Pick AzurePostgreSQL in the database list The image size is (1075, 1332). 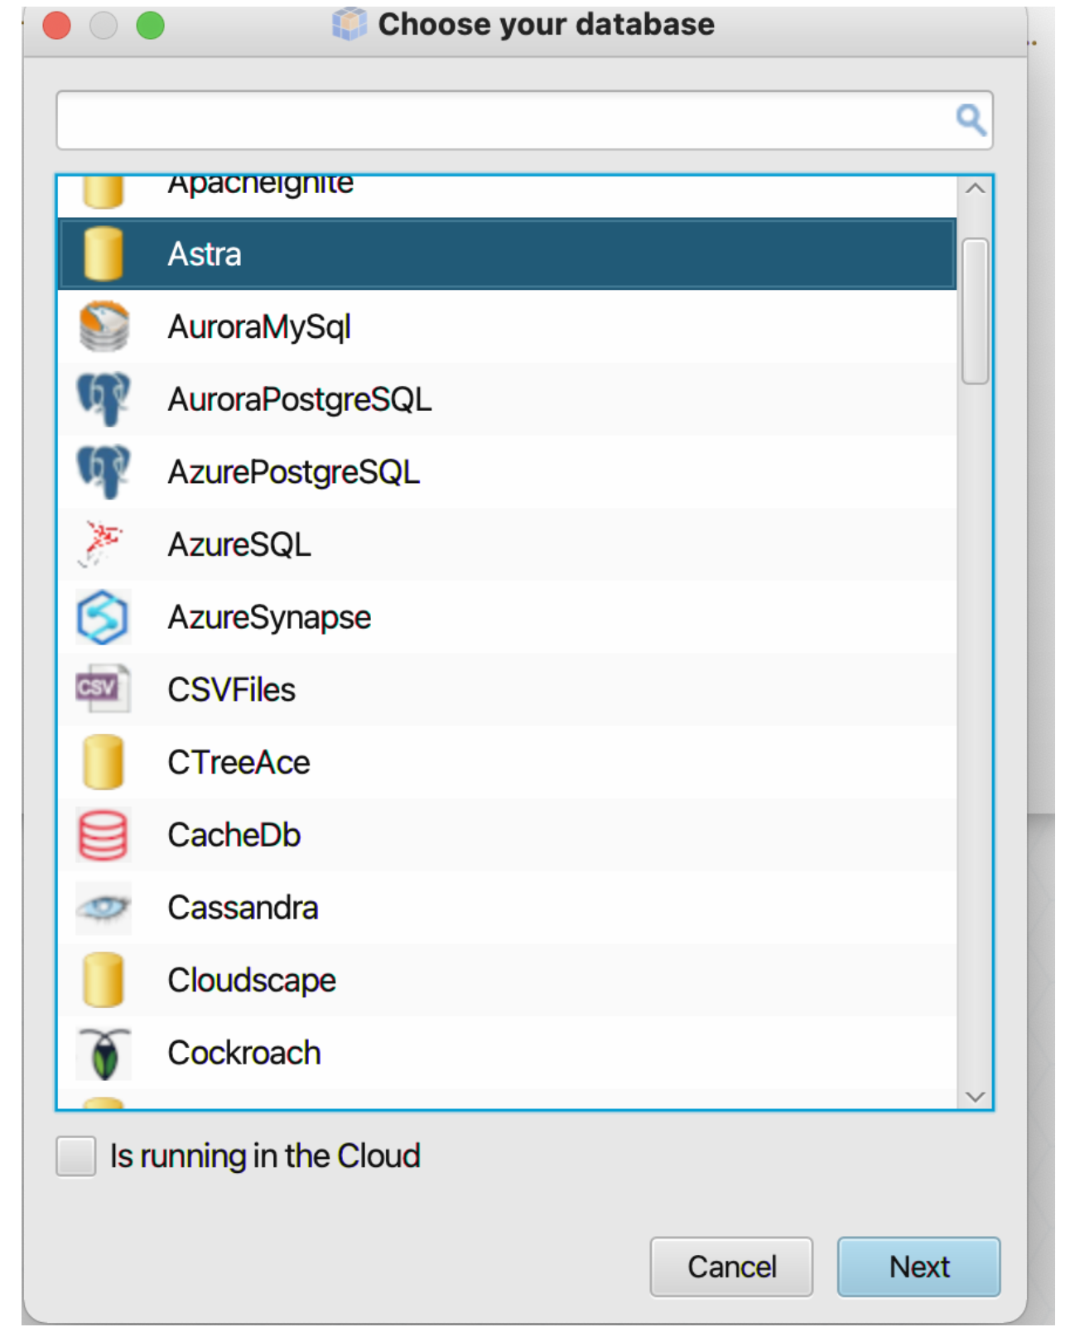507,472
